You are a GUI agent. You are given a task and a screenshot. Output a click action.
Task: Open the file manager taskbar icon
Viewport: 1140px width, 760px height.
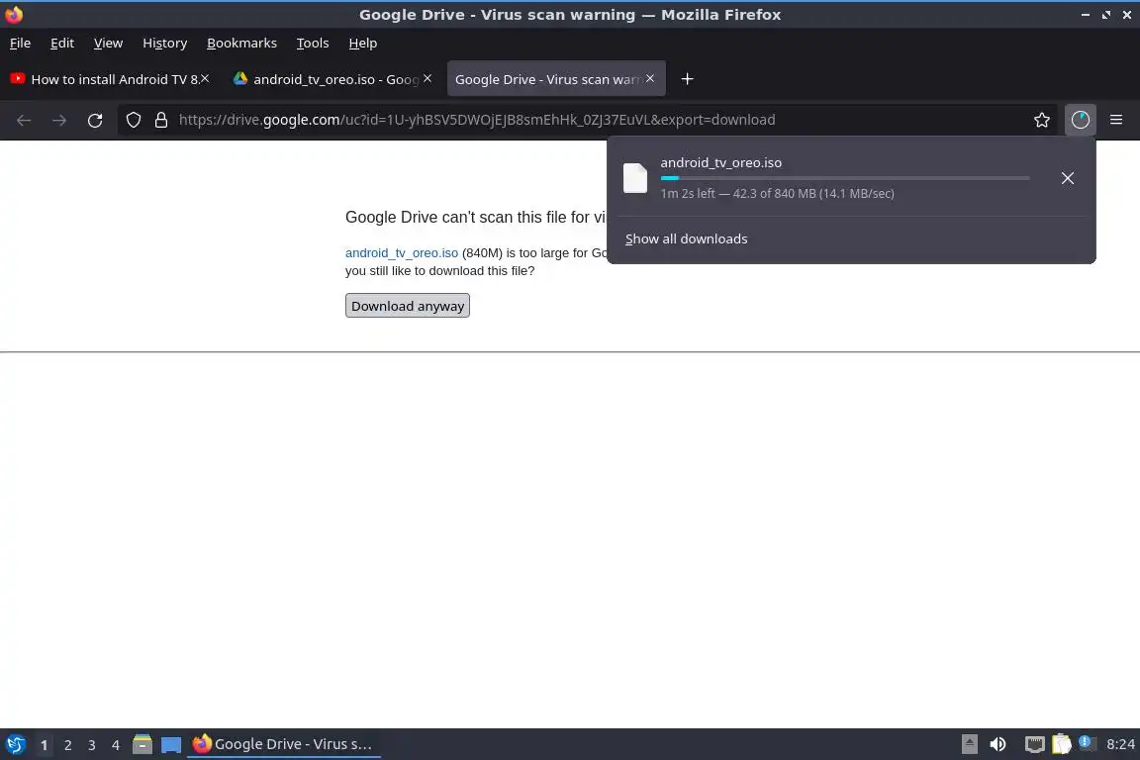142,744
